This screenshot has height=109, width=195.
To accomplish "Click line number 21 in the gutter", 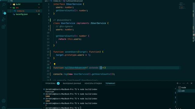I will click(x=48, y=68).
